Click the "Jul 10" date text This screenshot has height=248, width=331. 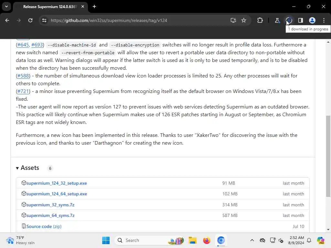pos(298,226)
